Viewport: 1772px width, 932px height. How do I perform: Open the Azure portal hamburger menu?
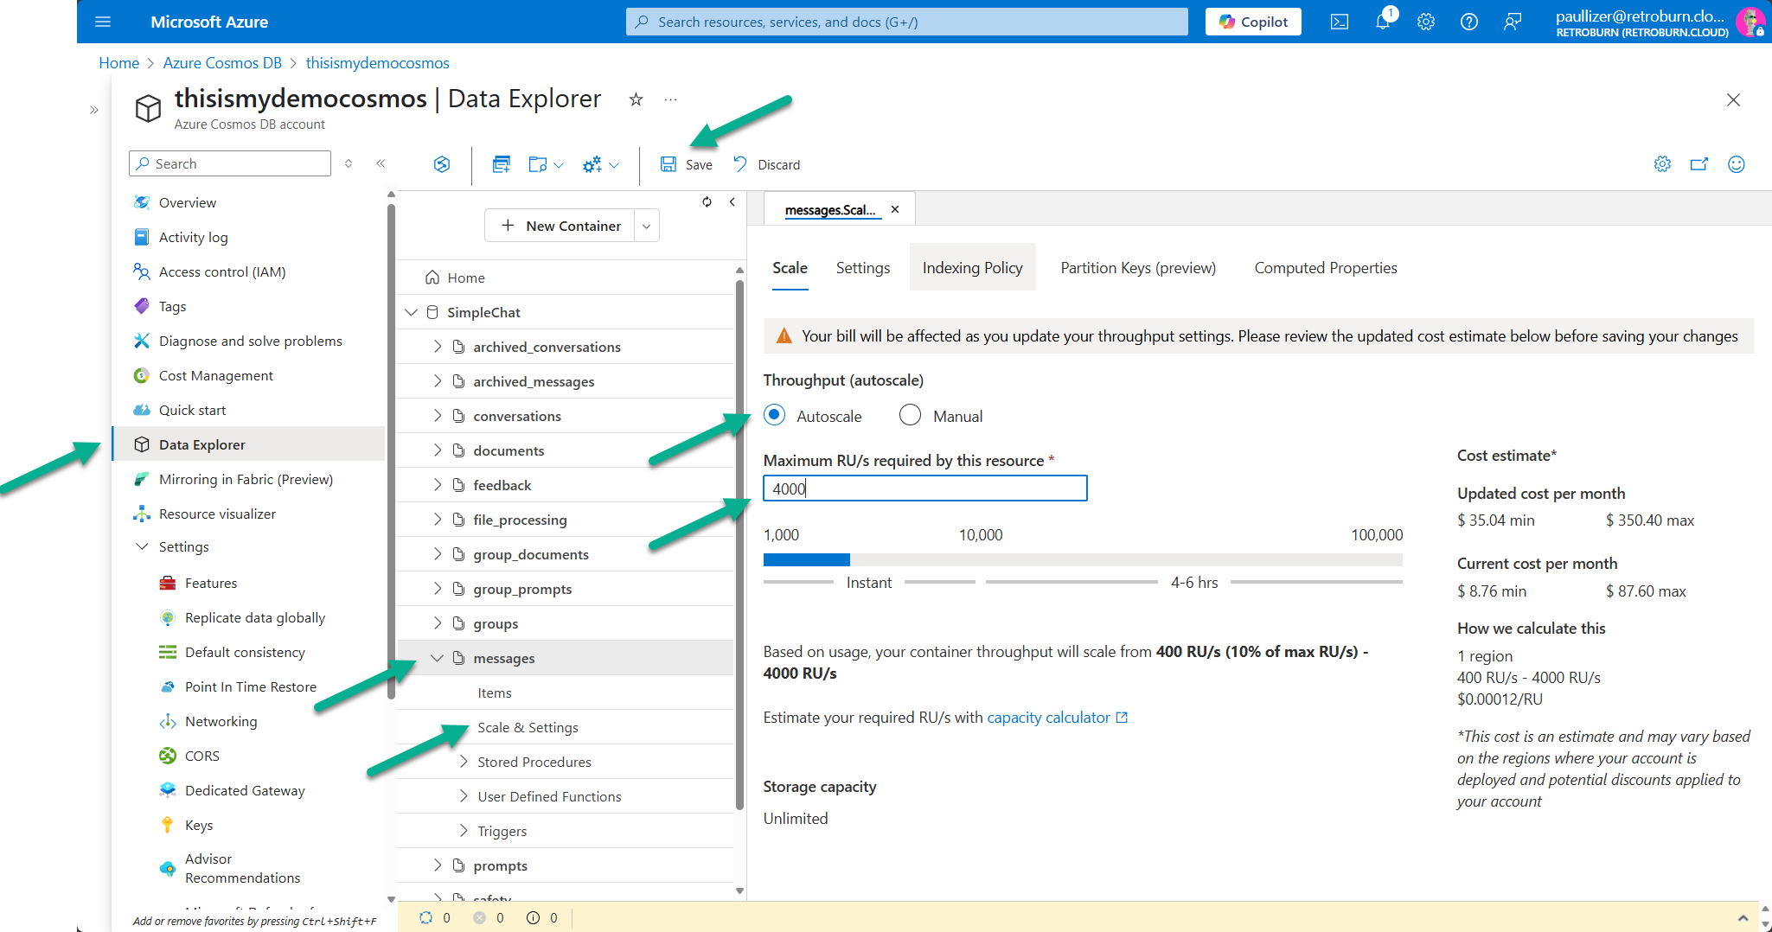[x=103, y=22]
